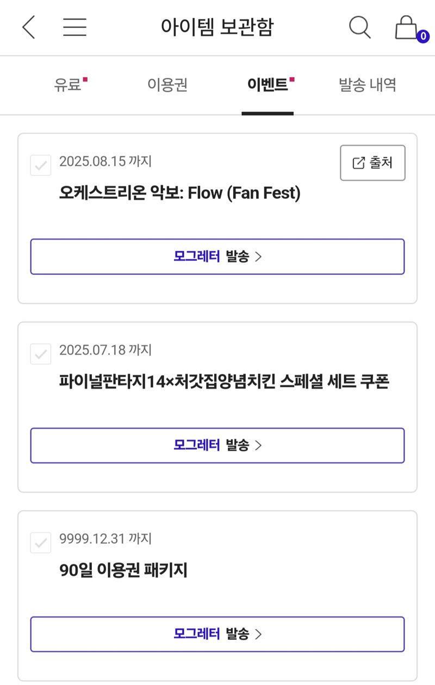Send 90일 이용권 패키지 via 모그레터

click(x=217, y=634)
